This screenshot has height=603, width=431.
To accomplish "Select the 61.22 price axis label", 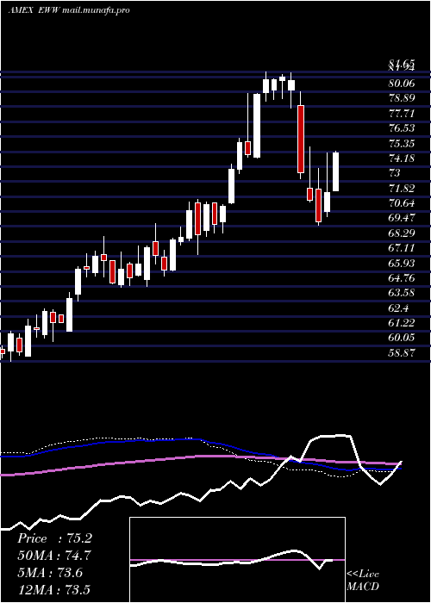I will point(402,323).
